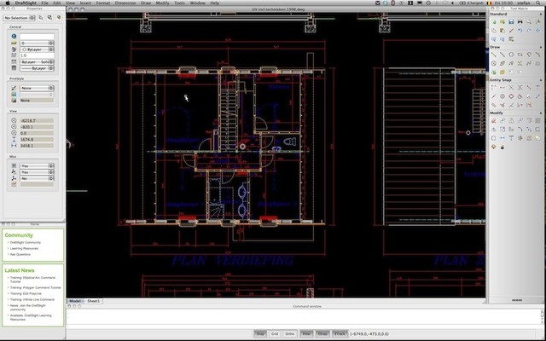The width and height of the screenshot is (546, 341).
Task: Open the DraftSight Community link
Action: pos(26,242)
